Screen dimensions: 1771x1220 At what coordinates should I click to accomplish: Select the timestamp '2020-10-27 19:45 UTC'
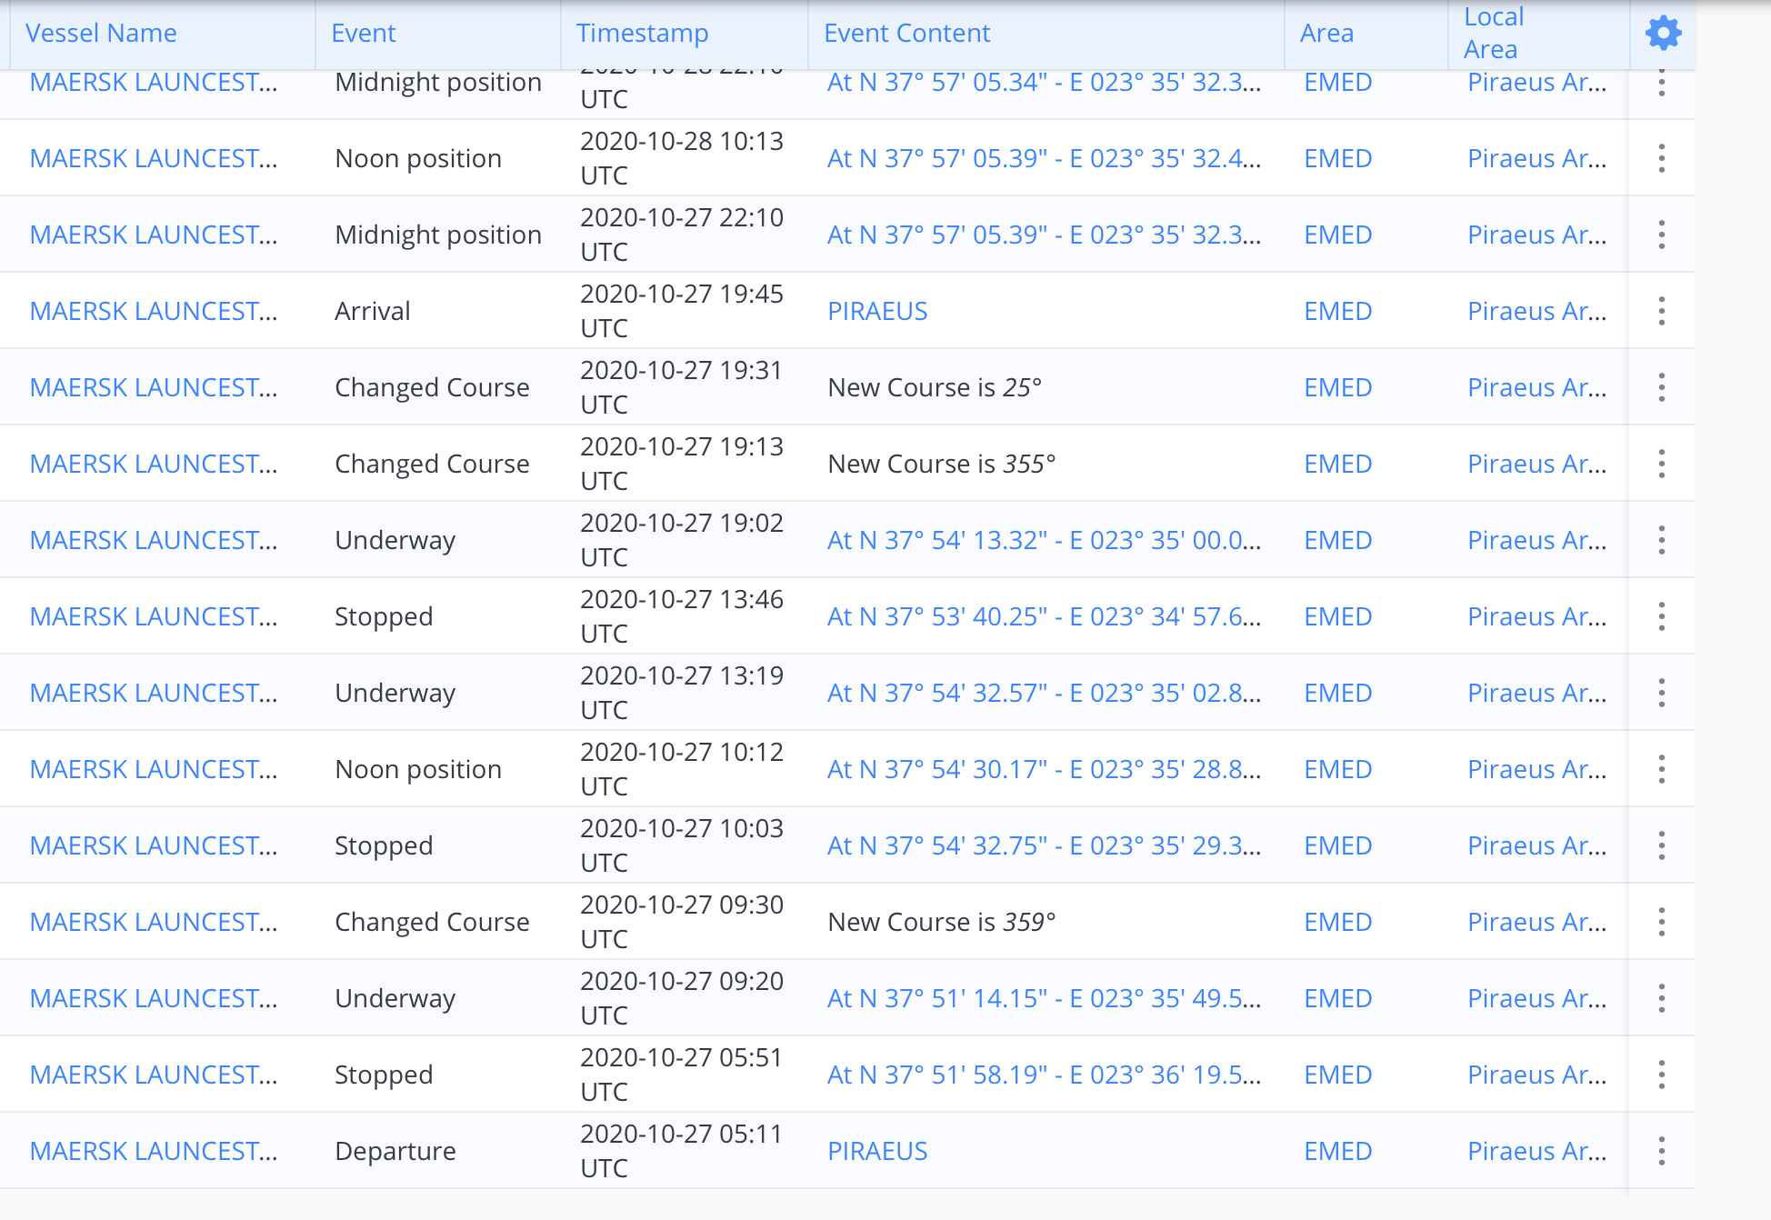click(682, 311)
